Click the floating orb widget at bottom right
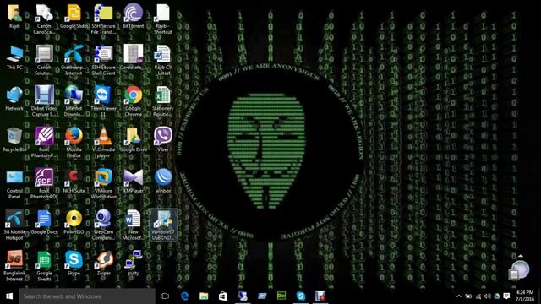541x304 pixels. (519, 269)
